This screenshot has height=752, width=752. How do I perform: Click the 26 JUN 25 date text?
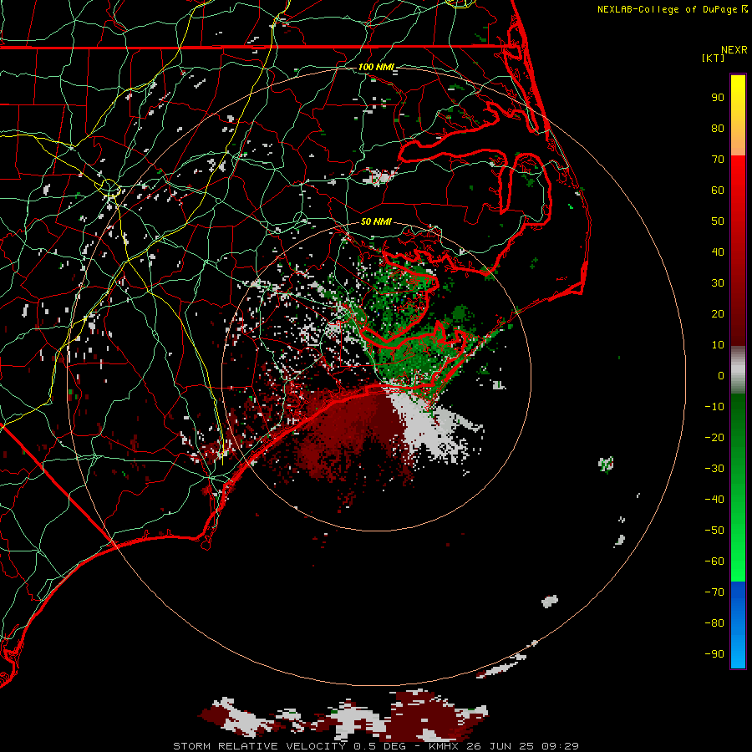point(500,746)
